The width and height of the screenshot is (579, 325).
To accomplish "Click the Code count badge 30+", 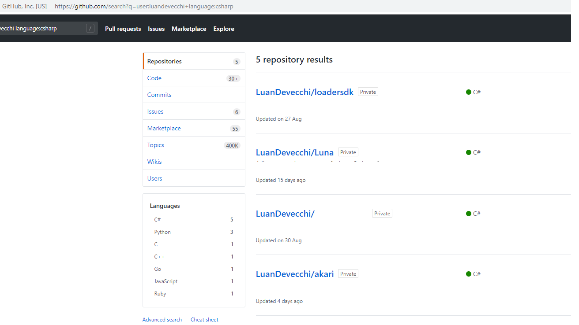I will pyautogui.click(x=233, y=78).
